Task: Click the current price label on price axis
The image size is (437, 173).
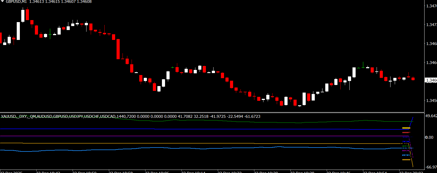Action: click(430, 80)
